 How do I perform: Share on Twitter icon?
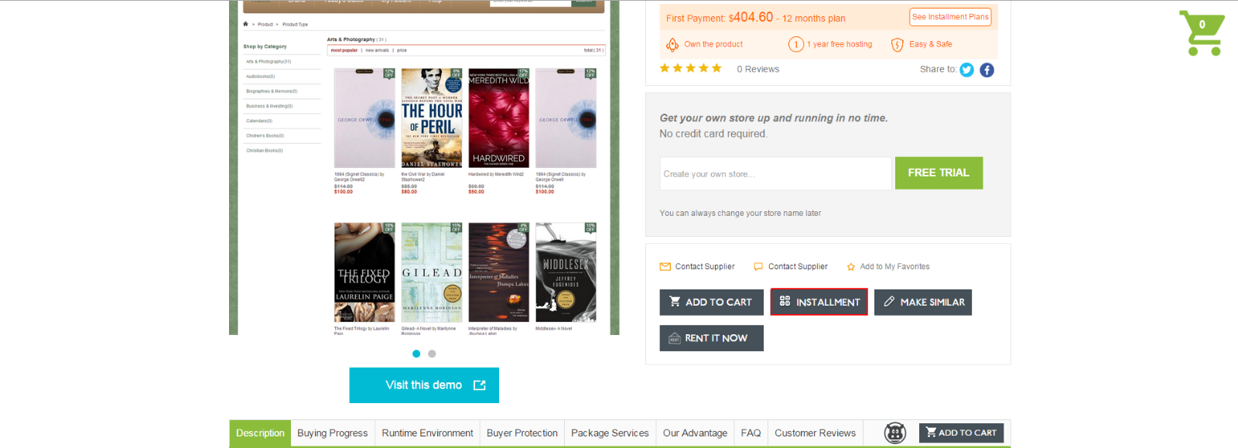[x=966, y=70]
